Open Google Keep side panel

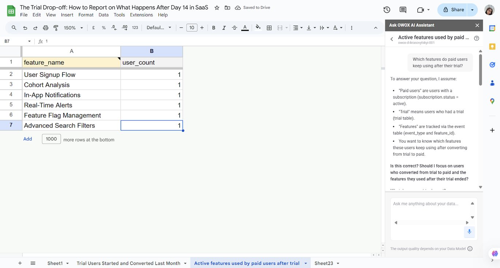pos(492,46)
